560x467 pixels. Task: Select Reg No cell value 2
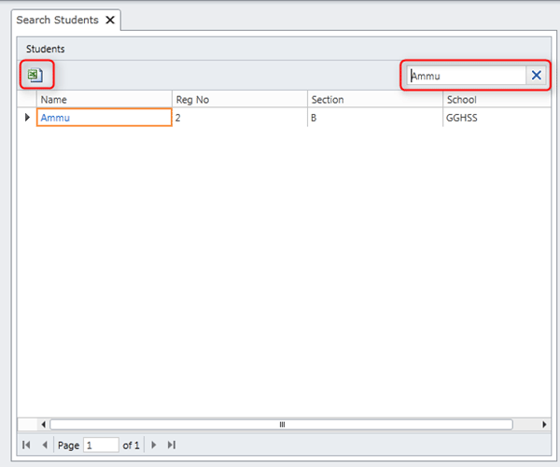coord(240,118)
